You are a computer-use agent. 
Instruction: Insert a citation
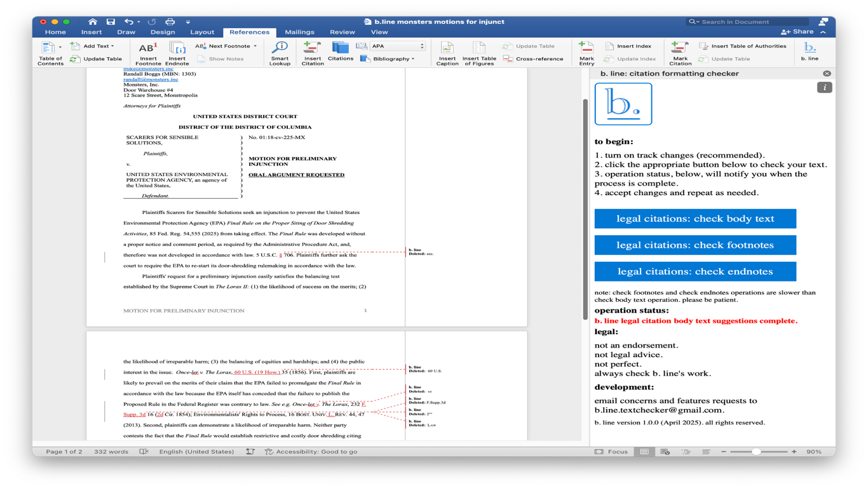click(313, 53)
